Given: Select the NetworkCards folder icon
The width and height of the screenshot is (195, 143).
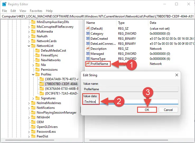Looking at the screenshot, I should point(33,41).
